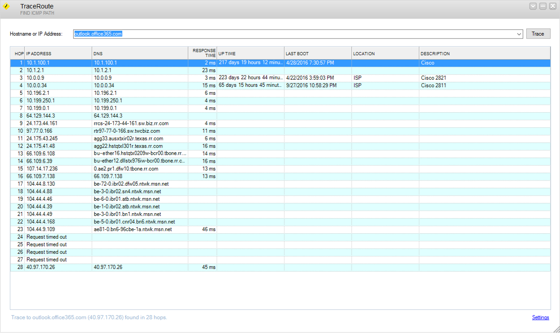Click the collapse chevron in the title bar

coord(533,6)
